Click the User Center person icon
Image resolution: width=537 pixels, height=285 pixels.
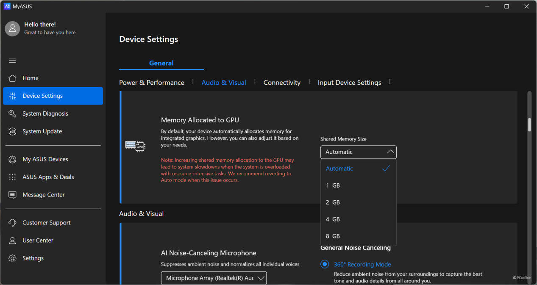[12, 241]
